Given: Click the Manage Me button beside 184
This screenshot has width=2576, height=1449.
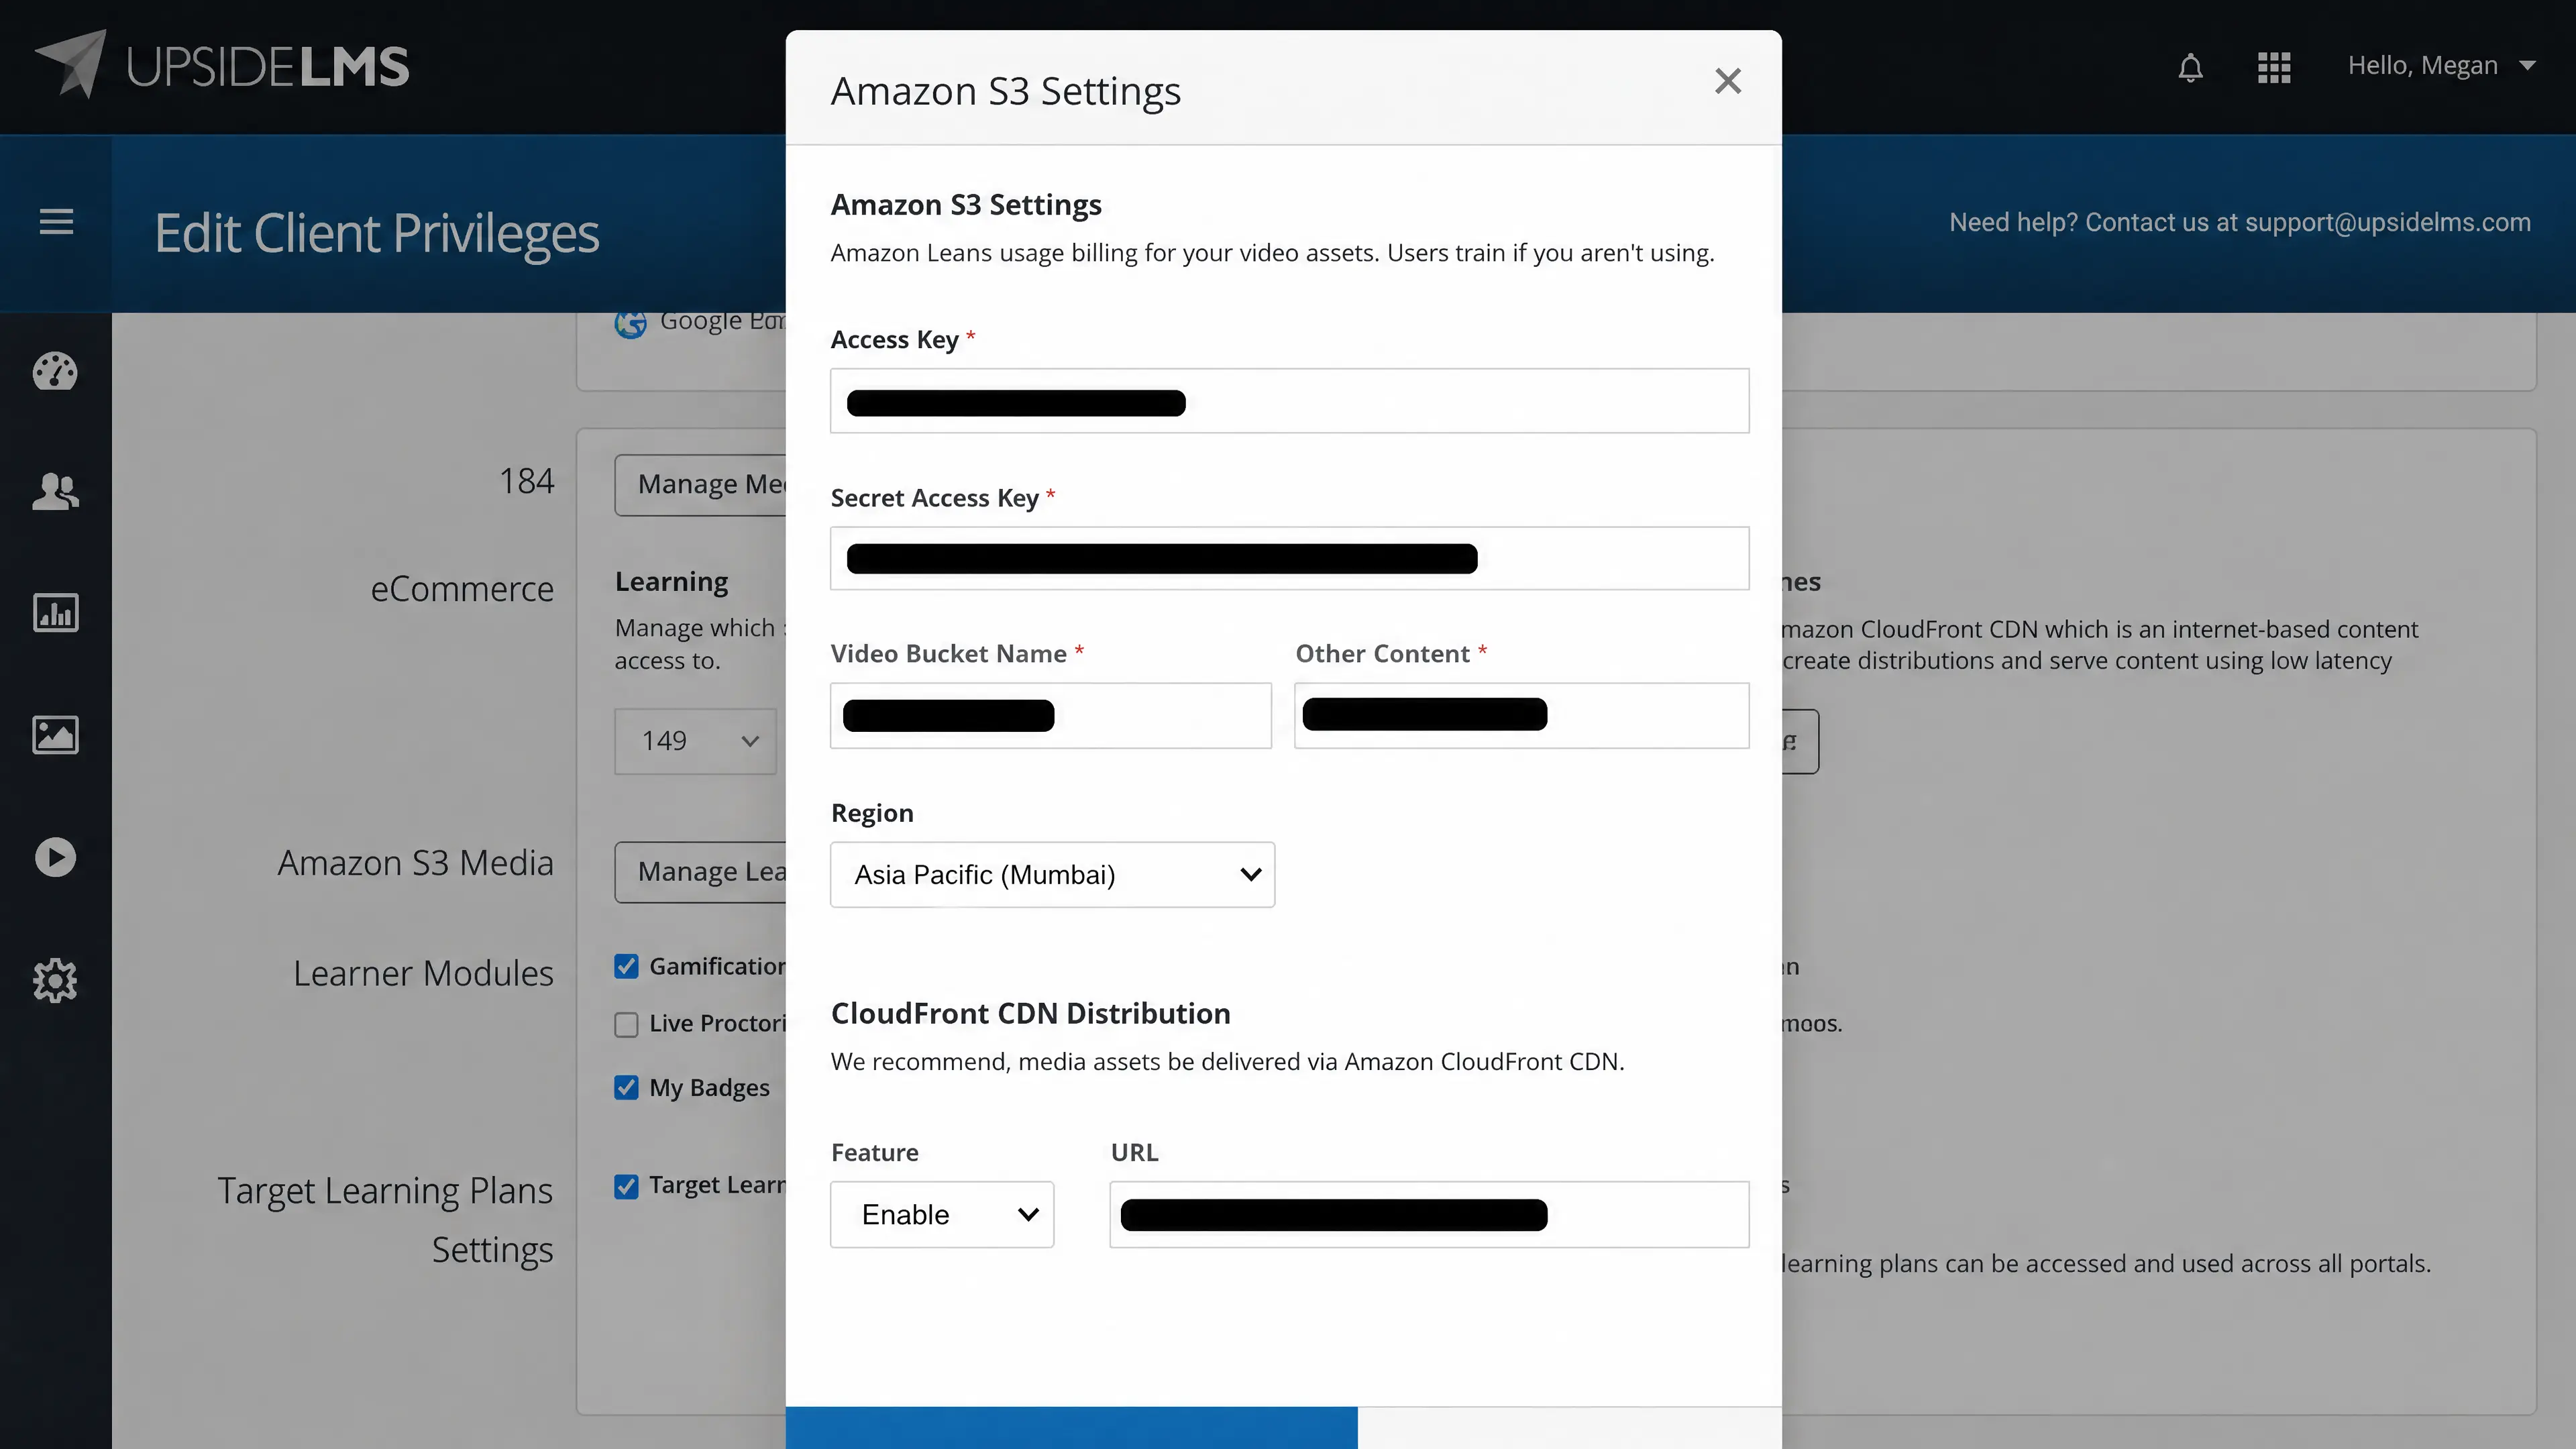Looking at the screenshot, I should [x=700, y=485].
